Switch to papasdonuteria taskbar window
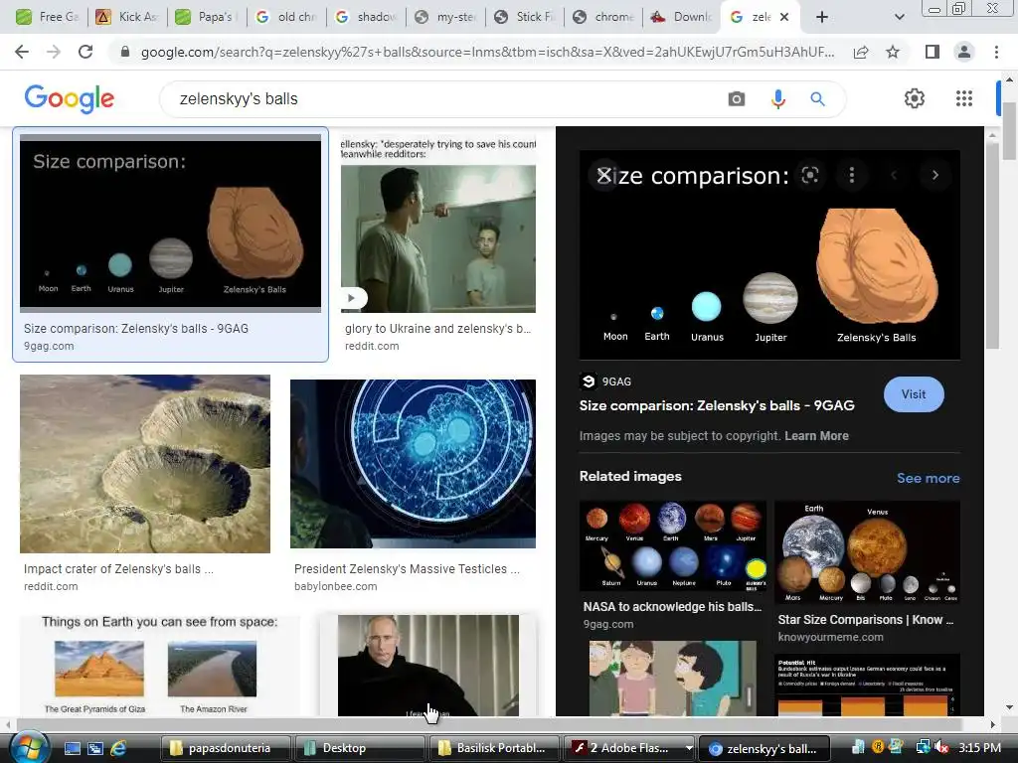The image size is (1018, 763). pos(224,748)
